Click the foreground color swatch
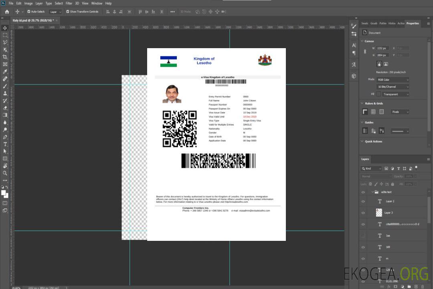The width and height of the screenshot is (433, 289). (x=4, y=193)
